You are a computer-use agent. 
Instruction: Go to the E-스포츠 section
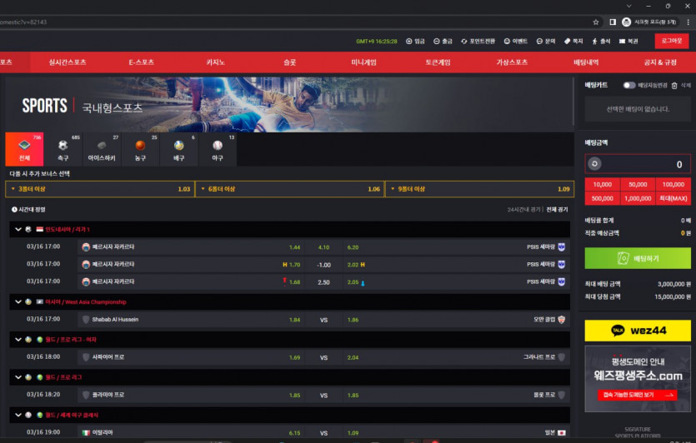pyautogui.click(x=141, y=62)
